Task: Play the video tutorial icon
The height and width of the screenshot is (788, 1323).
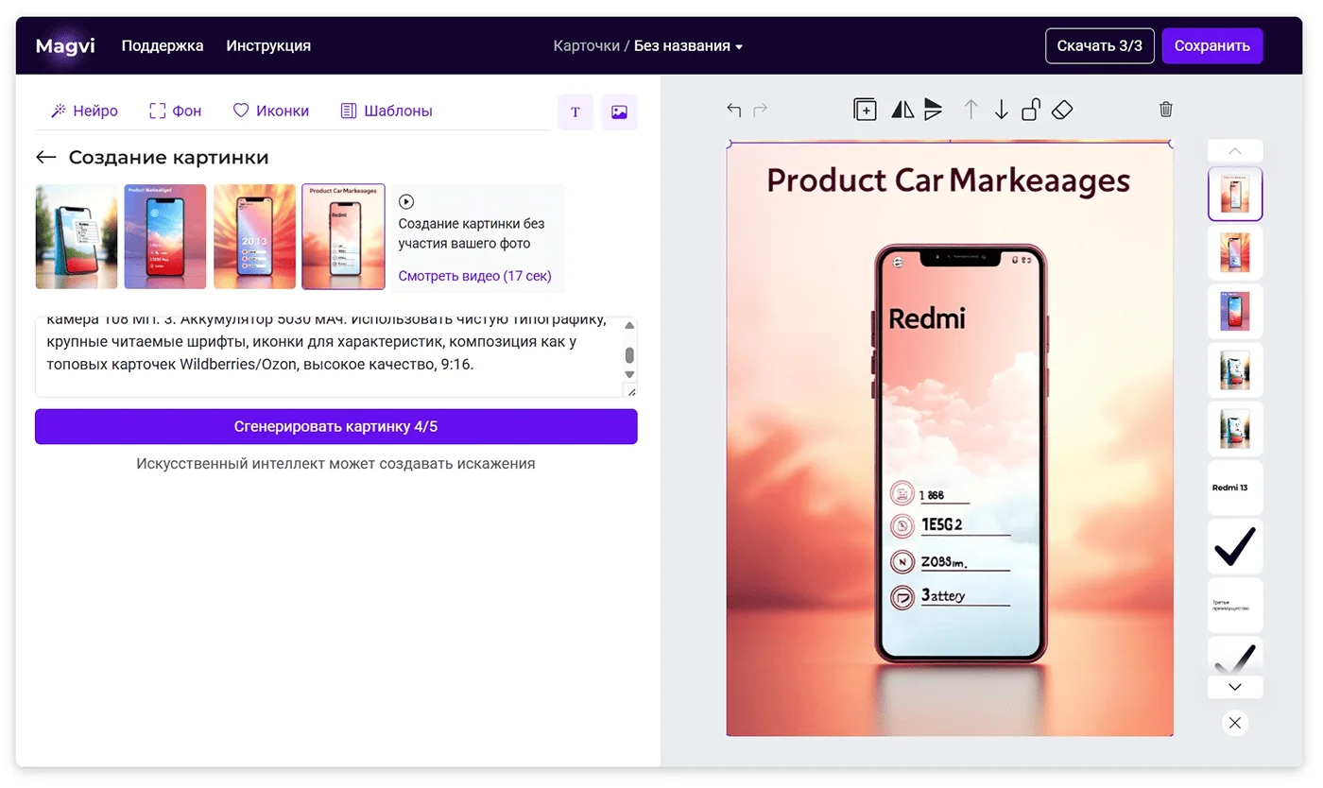Action: (x=406, y=201)
